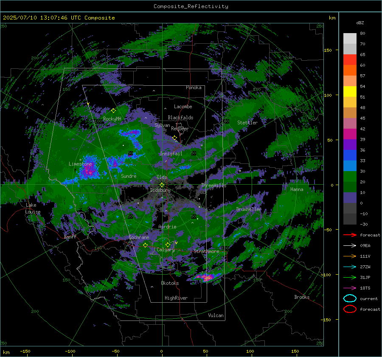Click the Drumheller label
Viewport: 382px width, 357px height.
pyautogui.click(x=249, y=209)
